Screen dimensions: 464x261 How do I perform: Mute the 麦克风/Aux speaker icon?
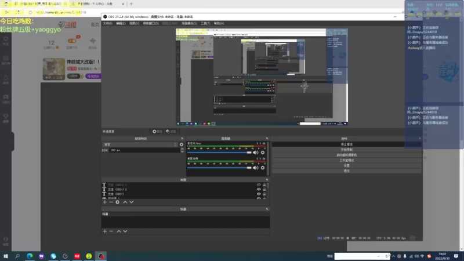coord(255,153)
